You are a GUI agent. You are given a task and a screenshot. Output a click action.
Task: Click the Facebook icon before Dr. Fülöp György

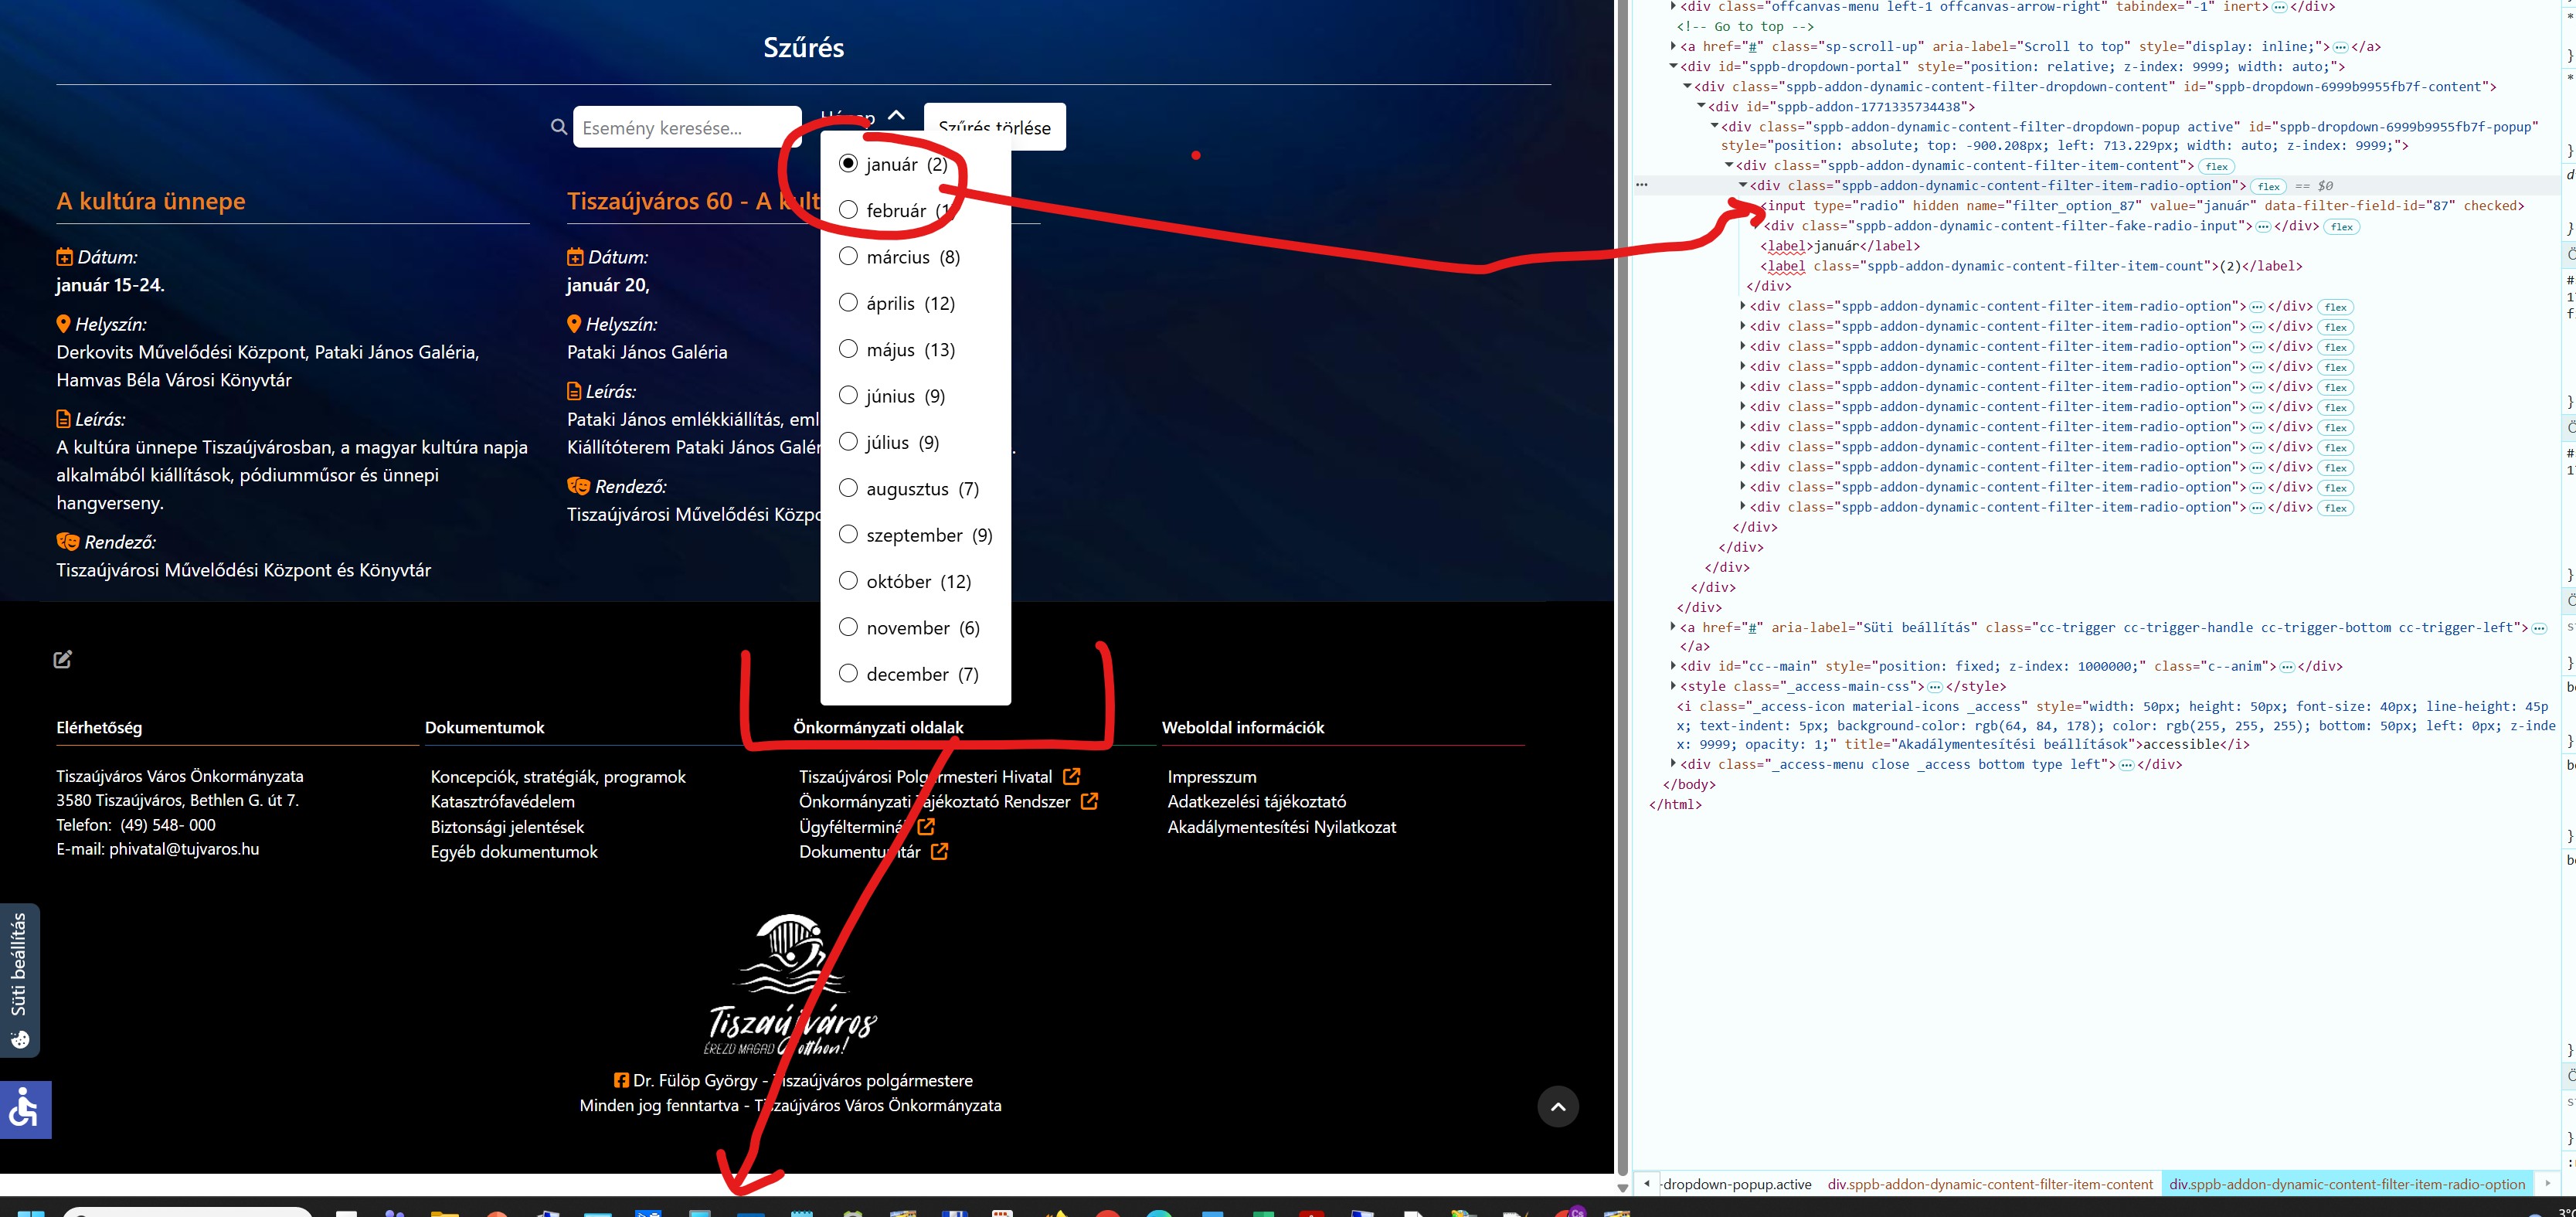pyautogui.click(x=621, y=1080)
